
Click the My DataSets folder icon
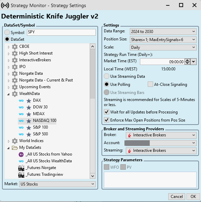pos(15,148)
